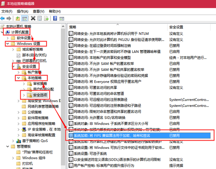Click the 本地计算机 策略 root icon
Viewport: 216px width, 169px height.
[x=3, y=26]
